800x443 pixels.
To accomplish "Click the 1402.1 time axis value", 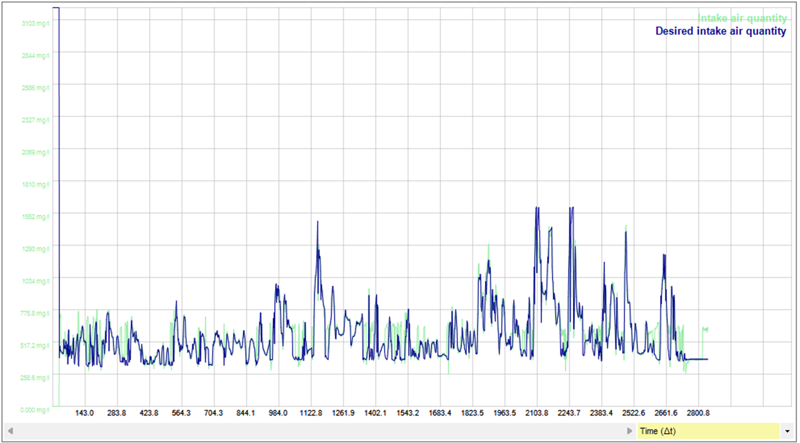I will 375,413.
